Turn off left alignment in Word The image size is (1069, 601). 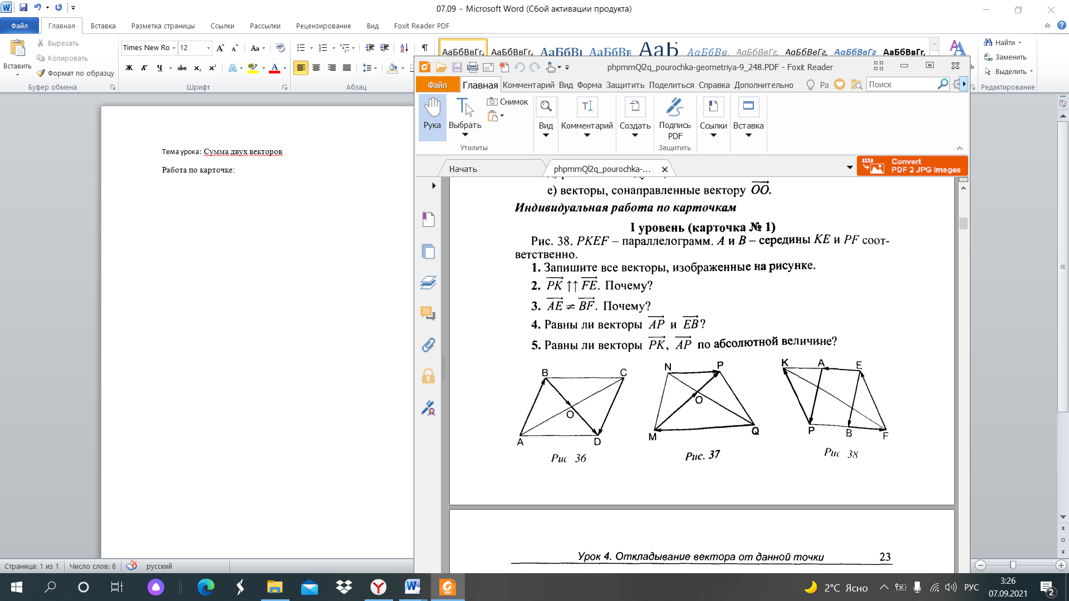click(x=301, y=68)
